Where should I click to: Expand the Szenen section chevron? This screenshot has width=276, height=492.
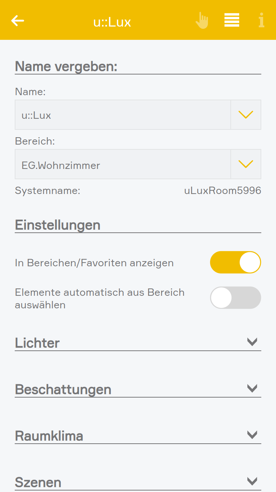click(252, 481)
